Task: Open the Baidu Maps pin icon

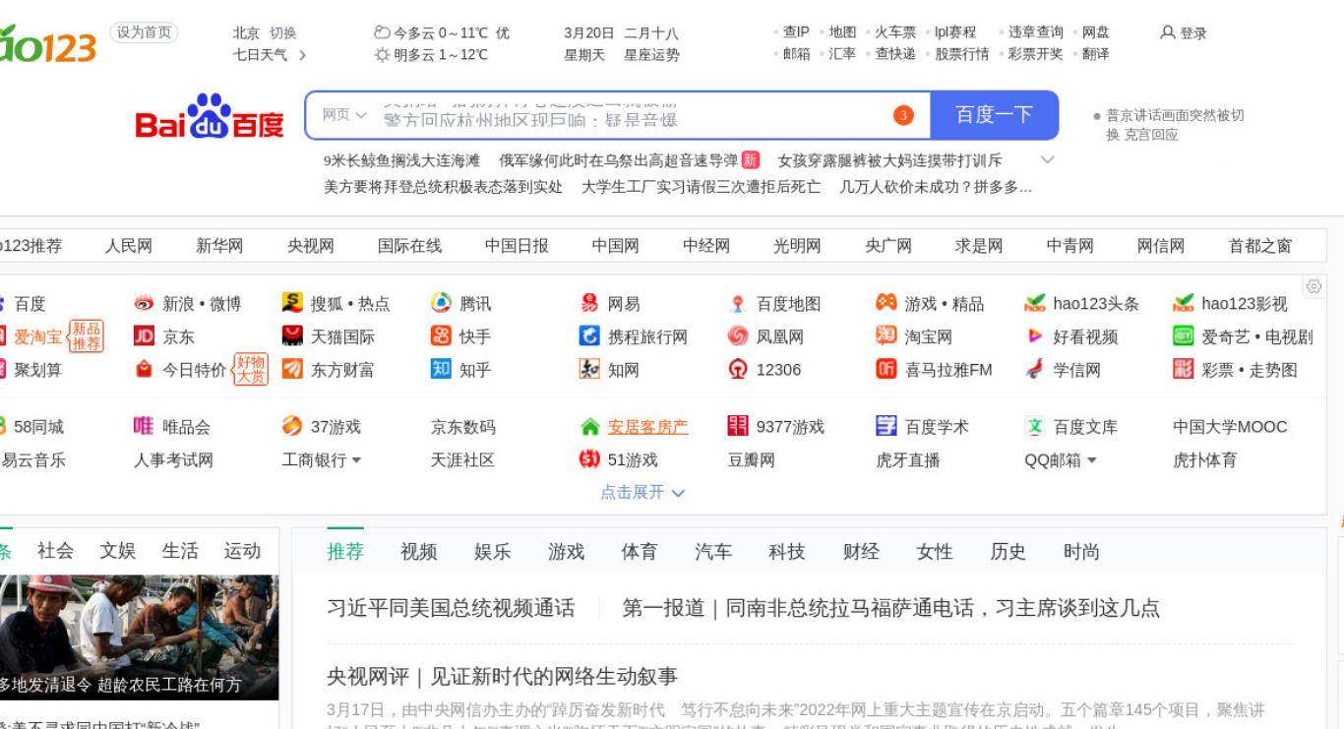Action: [738, 303]
